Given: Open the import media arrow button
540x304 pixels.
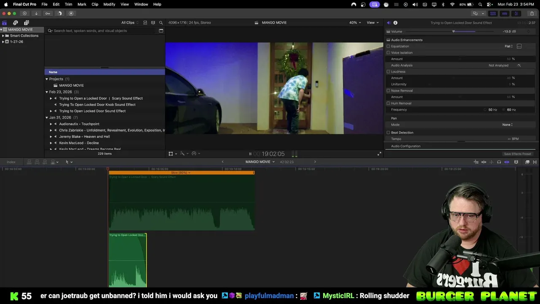Looking at the screenshot, I should pos(36,14).
